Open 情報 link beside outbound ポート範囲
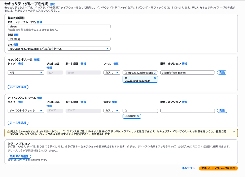Screen dimensions: 245x177 coord(83,102)
